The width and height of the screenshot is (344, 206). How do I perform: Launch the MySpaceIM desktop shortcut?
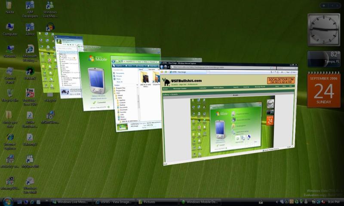tap(30, 161)
